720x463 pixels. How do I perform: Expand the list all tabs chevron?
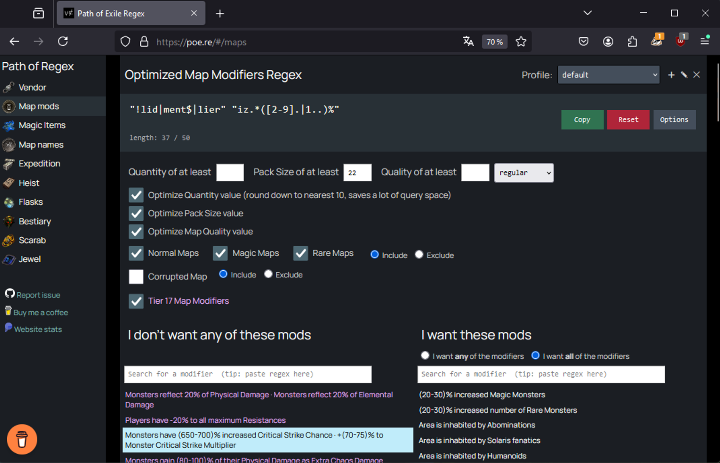click(x=587, y=13)
